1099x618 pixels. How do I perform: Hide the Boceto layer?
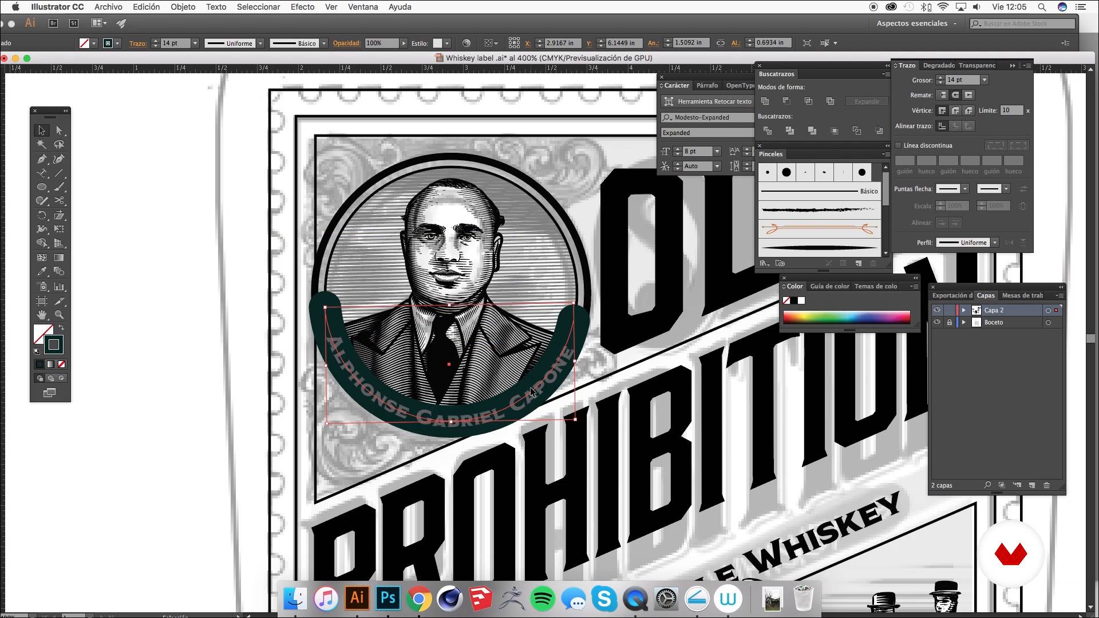[937, 322]
